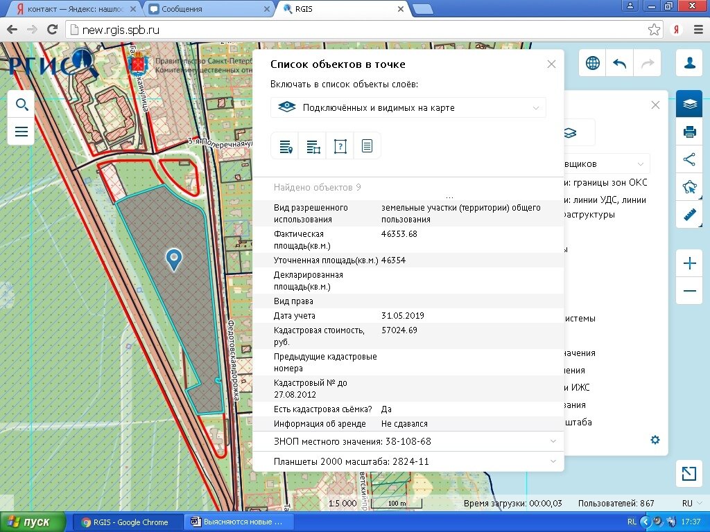The width and height of the screenshot is (710, 532).
Task: Open 'Выясняются новые' Word taskbar item
Action: click(x=239, y=522)
